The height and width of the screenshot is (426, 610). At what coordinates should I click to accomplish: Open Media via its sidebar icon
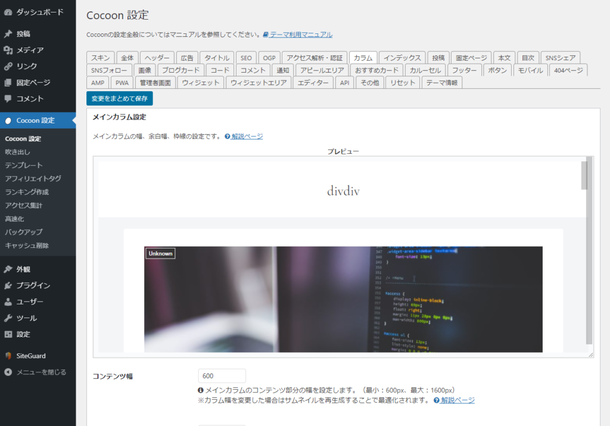pyautogui.click(x=8, y=50)
